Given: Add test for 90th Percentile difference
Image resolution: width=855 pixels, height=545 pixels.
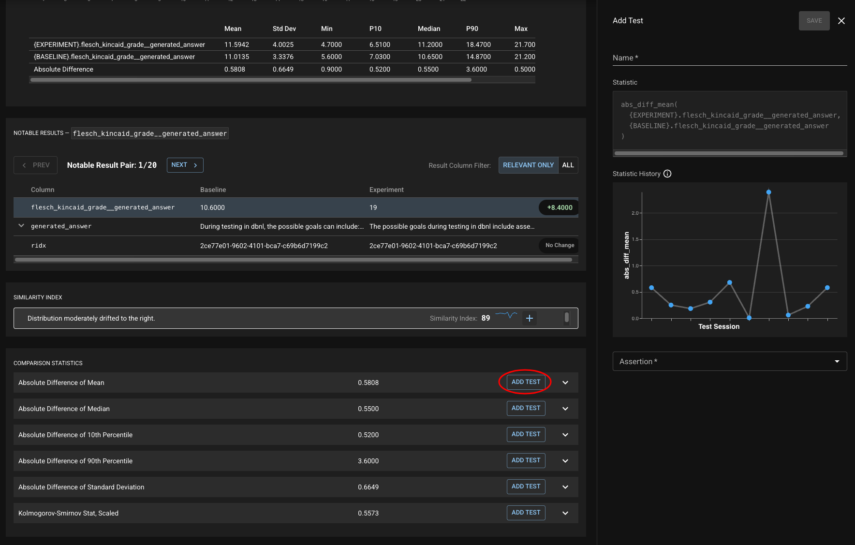Looking at the screenshot, I should 526,460.
